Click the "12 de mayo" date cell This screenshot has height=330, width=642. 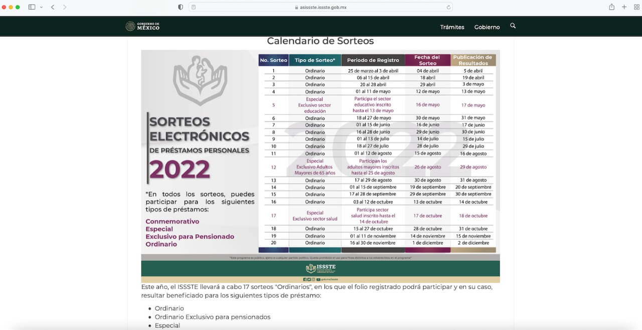pyautogui.click(x=428, y=92)
